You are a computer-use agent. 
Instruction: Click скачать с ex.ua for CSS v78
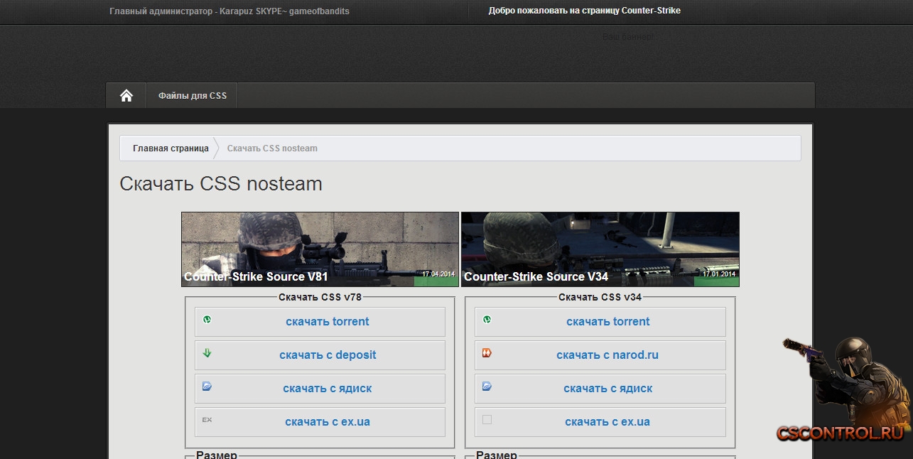328,422
